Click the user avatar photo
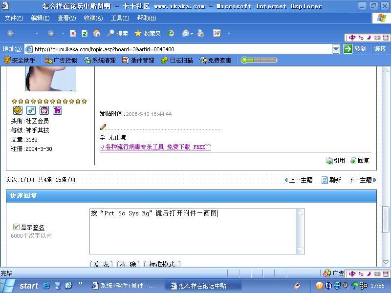Screen dimensions: 391x293 click(50, 79)
